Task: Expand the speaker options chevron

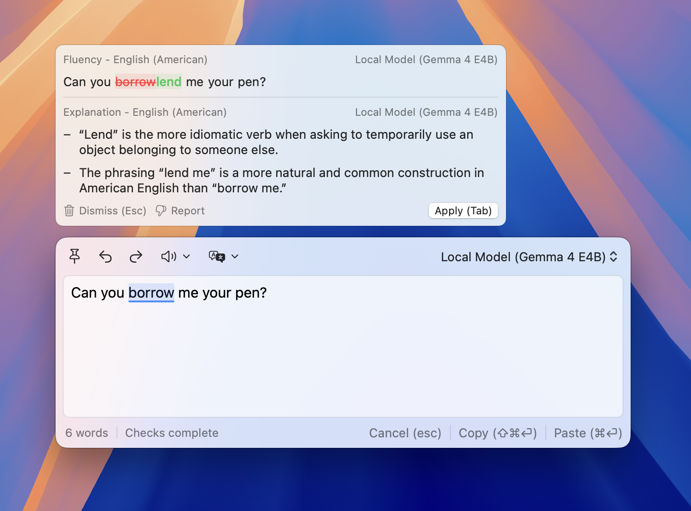Action: (x=187, y=257)
